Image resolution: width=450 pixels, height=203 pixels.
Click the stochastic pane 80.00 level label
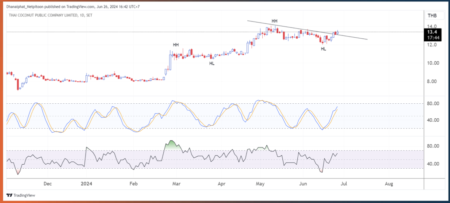coord(432,104)
